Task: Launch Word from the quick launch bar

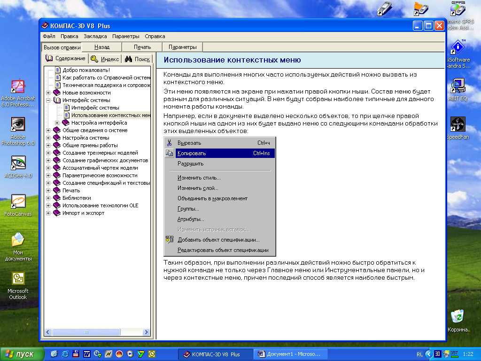Action: 87,354
